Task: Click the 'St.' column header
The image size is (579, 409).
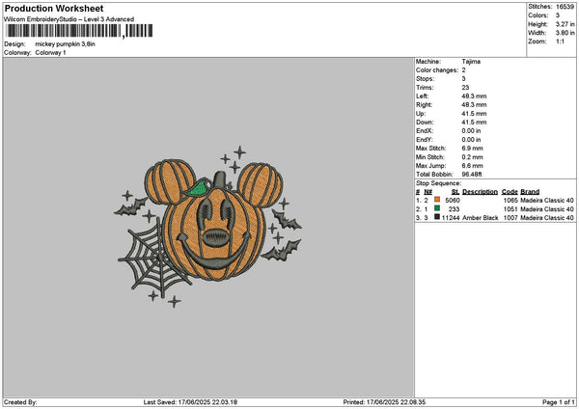Action: coord(455,192)
